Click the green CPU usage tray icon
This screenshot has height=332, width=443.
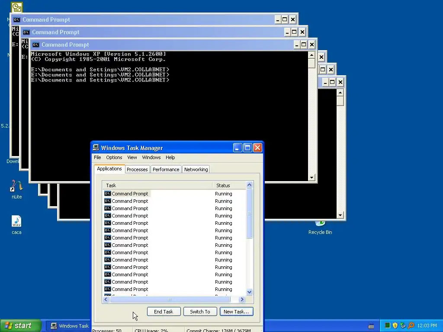coord(387,326)
